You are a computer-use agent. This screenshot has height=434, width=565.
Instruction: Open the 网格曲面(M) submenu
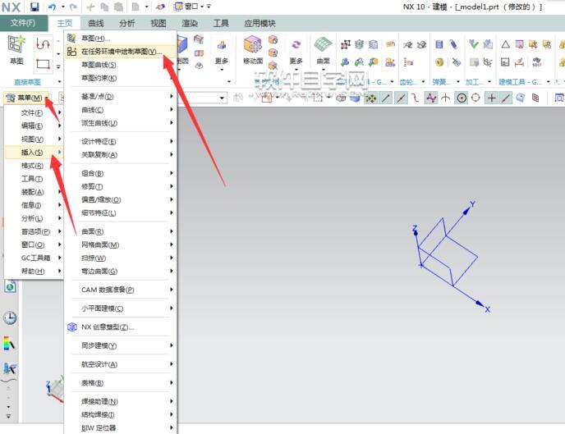(x=121, y=244)
